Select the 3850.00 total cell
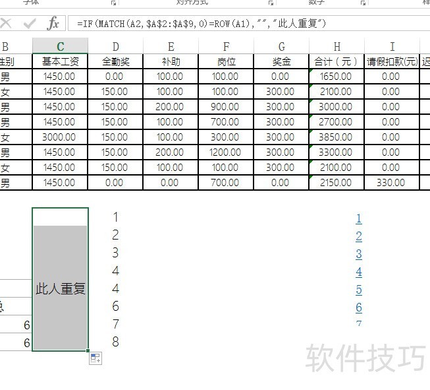 coord(336,137)
